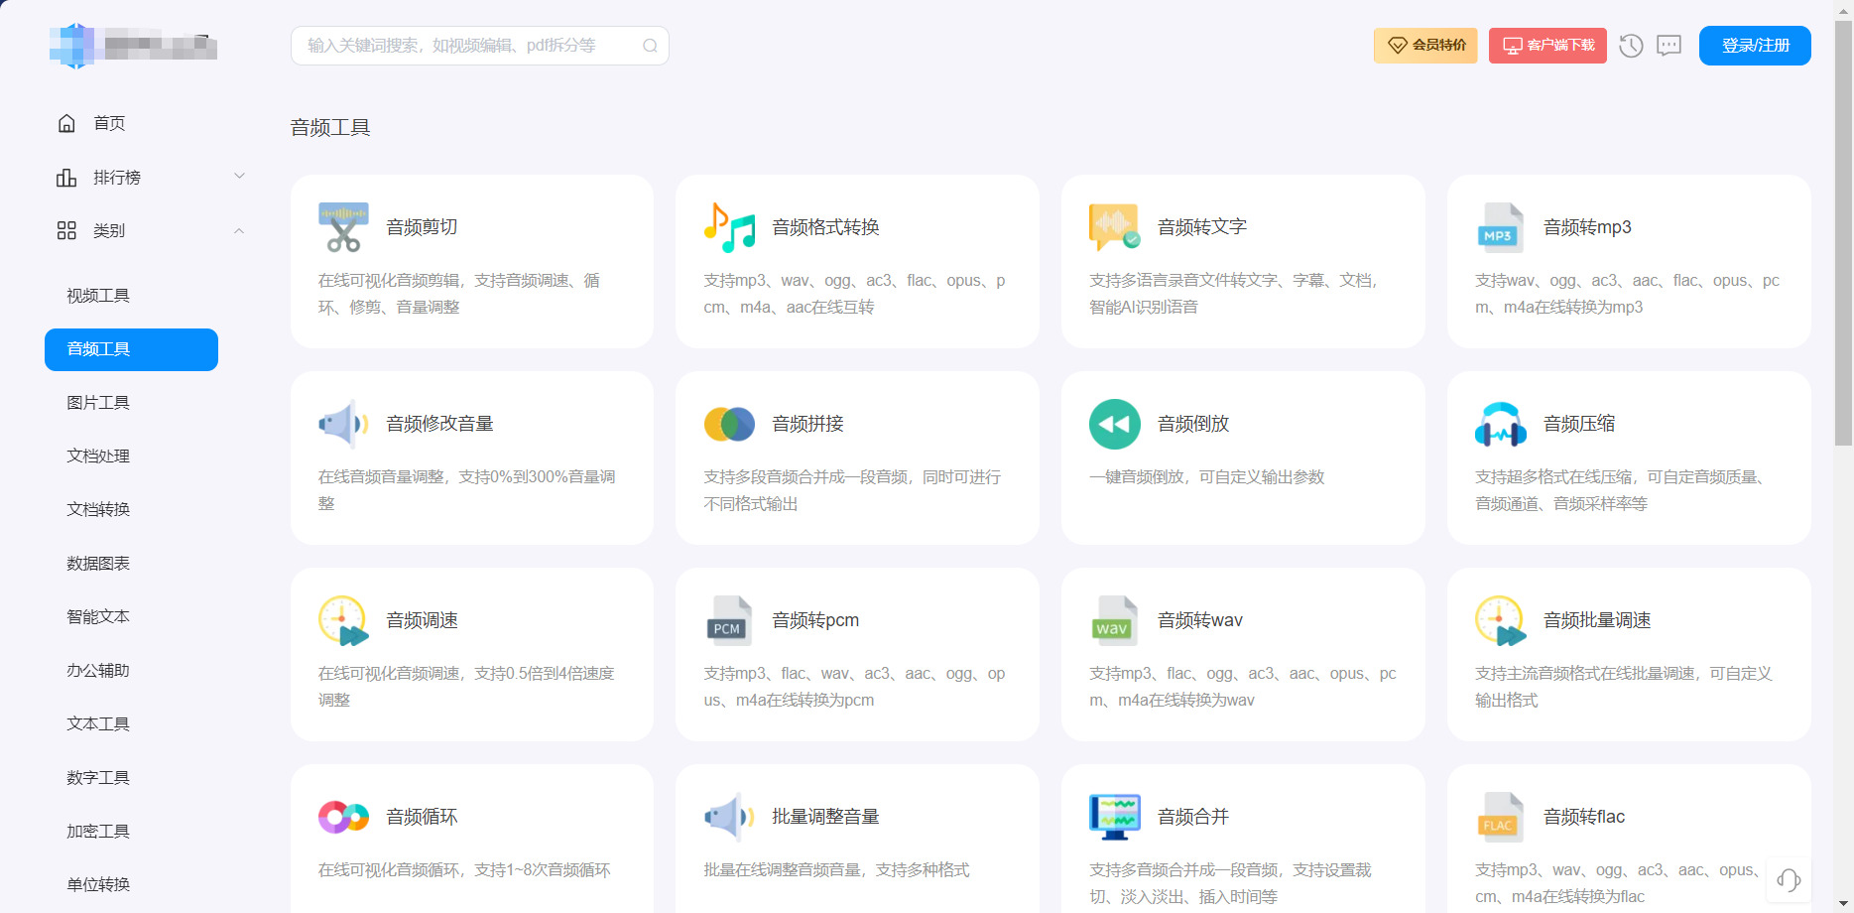
Task: Open the message feedback icon
Action: (x=1669, y=46)
